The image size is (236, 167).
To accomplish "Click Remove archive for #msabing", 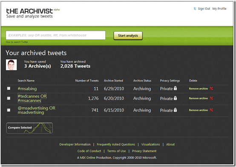I will coord(199,89).
